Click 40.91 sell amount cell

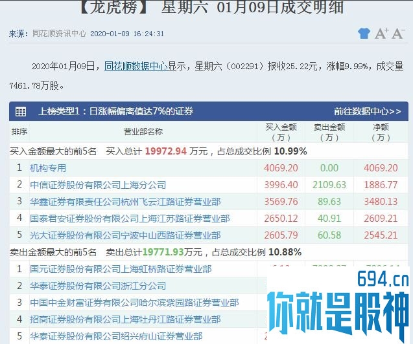pos(329,219)
